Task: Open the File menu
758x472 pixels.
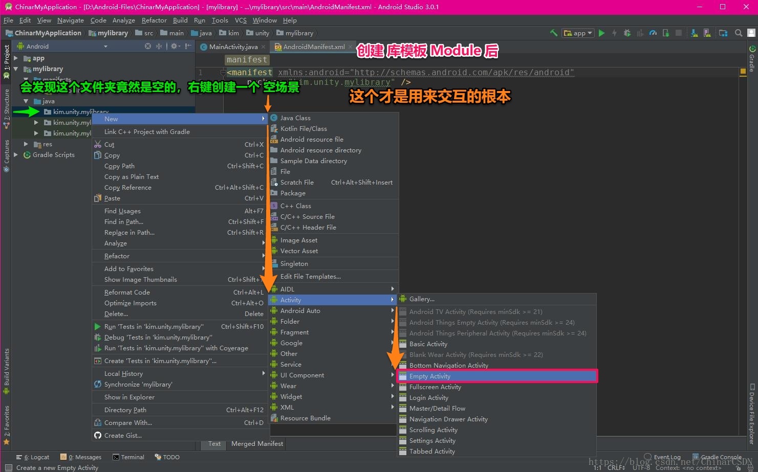Action: tap(8, 20)
